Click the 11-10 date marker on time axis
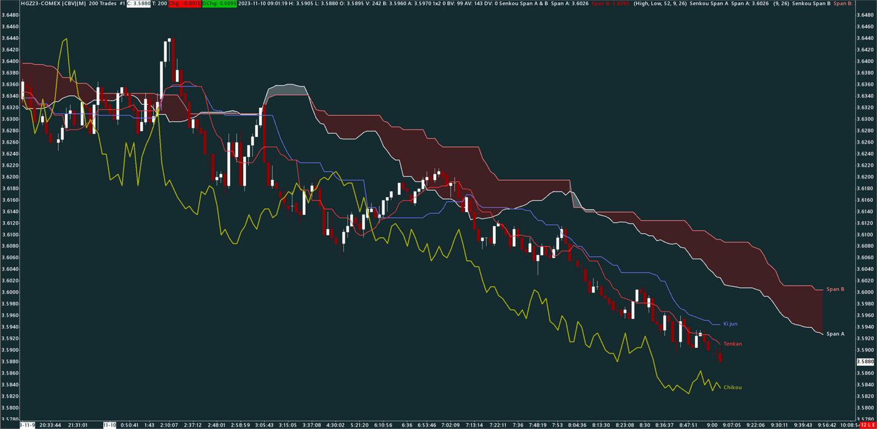This screenshot has height=429, width=877. (110, 425)
